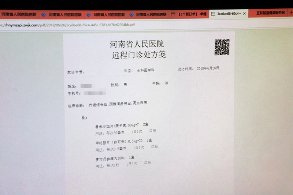This screenshot has height=195, width=293.
Task: Click the hnymzapi.zwjk.com address bar
Action: click(67, 25)
